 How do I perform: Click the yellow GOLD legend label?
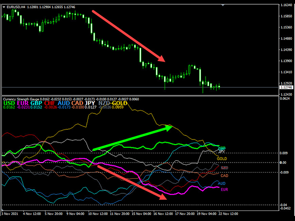(120, 103)
